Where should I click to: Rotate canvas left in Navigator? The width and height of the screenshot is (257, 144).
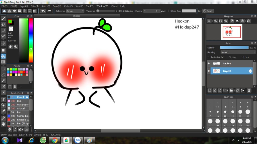click(232, 21)
